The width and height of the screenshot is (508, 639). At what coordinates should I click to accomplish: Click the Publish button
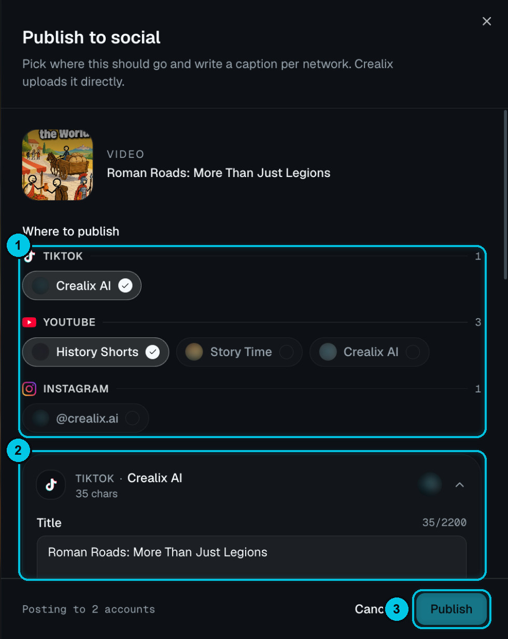tap(451, 609)
